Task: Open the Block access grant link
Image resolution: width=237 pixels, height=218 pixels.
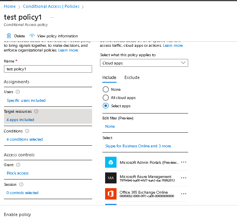Action: click(x=18, y=173)
